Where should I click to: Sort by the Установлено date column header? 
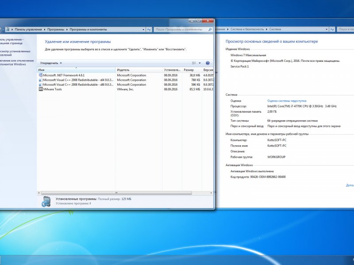[x=172, y=70]
